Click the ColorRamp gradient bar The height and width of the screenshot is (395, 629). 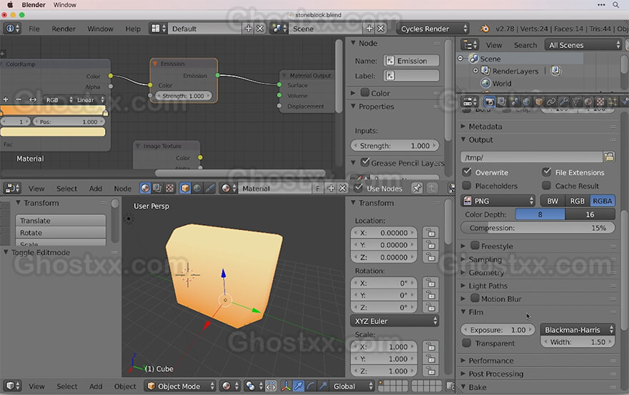(53, 110)
